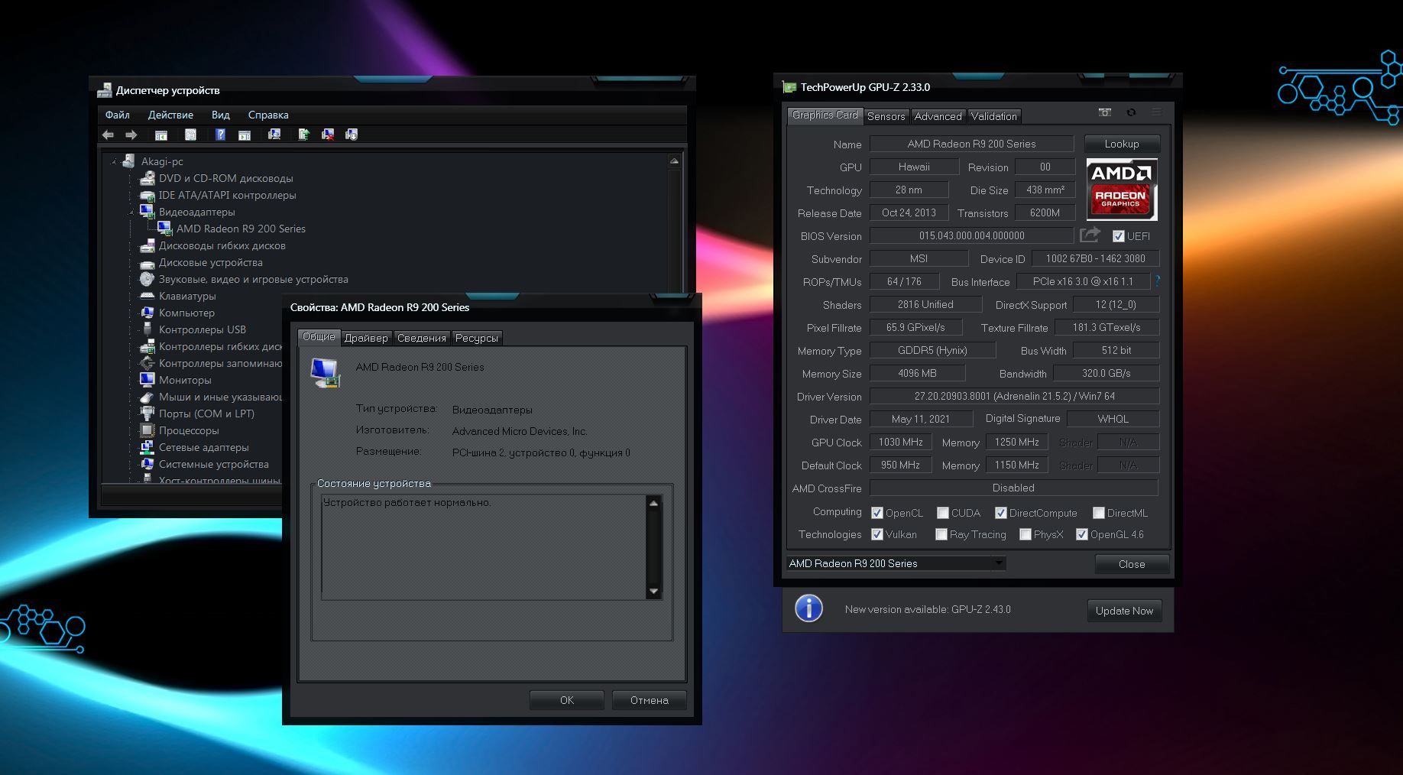
Task: Open the Действие menu
Action: [x=170, y=115]
